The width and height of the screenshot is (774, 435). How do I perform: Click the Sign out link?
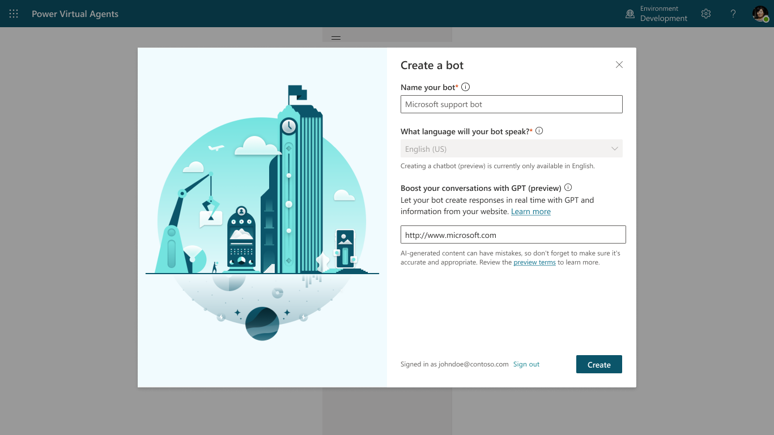(526, 364)
